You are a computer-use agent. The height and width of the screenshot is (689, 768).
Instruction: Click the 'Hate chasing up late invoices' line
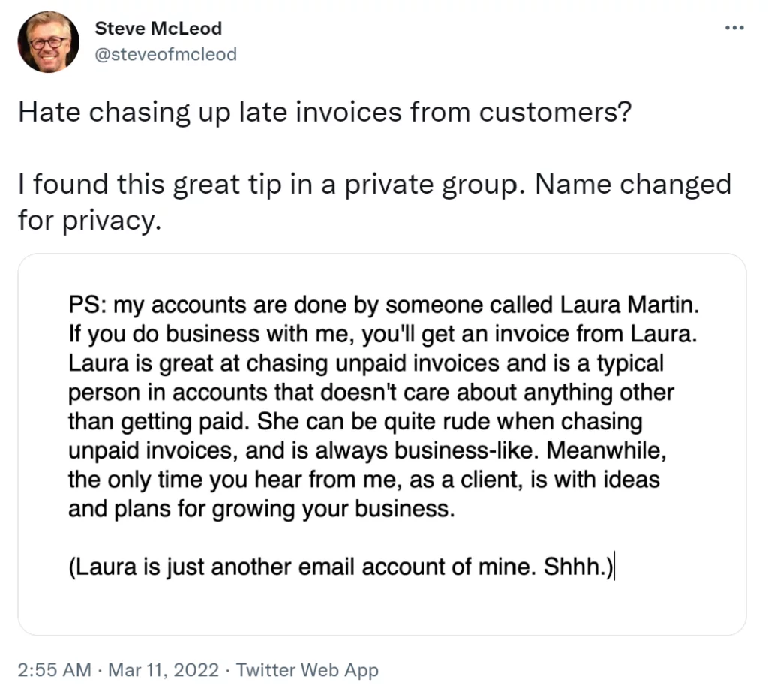coord(325,113)
